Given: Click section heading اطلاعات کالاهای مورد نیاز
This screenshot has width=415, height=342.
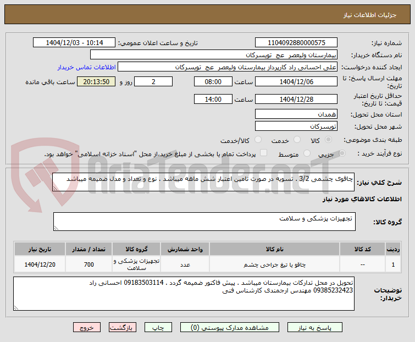Looking at the screenshot, I should click(362, 199).
